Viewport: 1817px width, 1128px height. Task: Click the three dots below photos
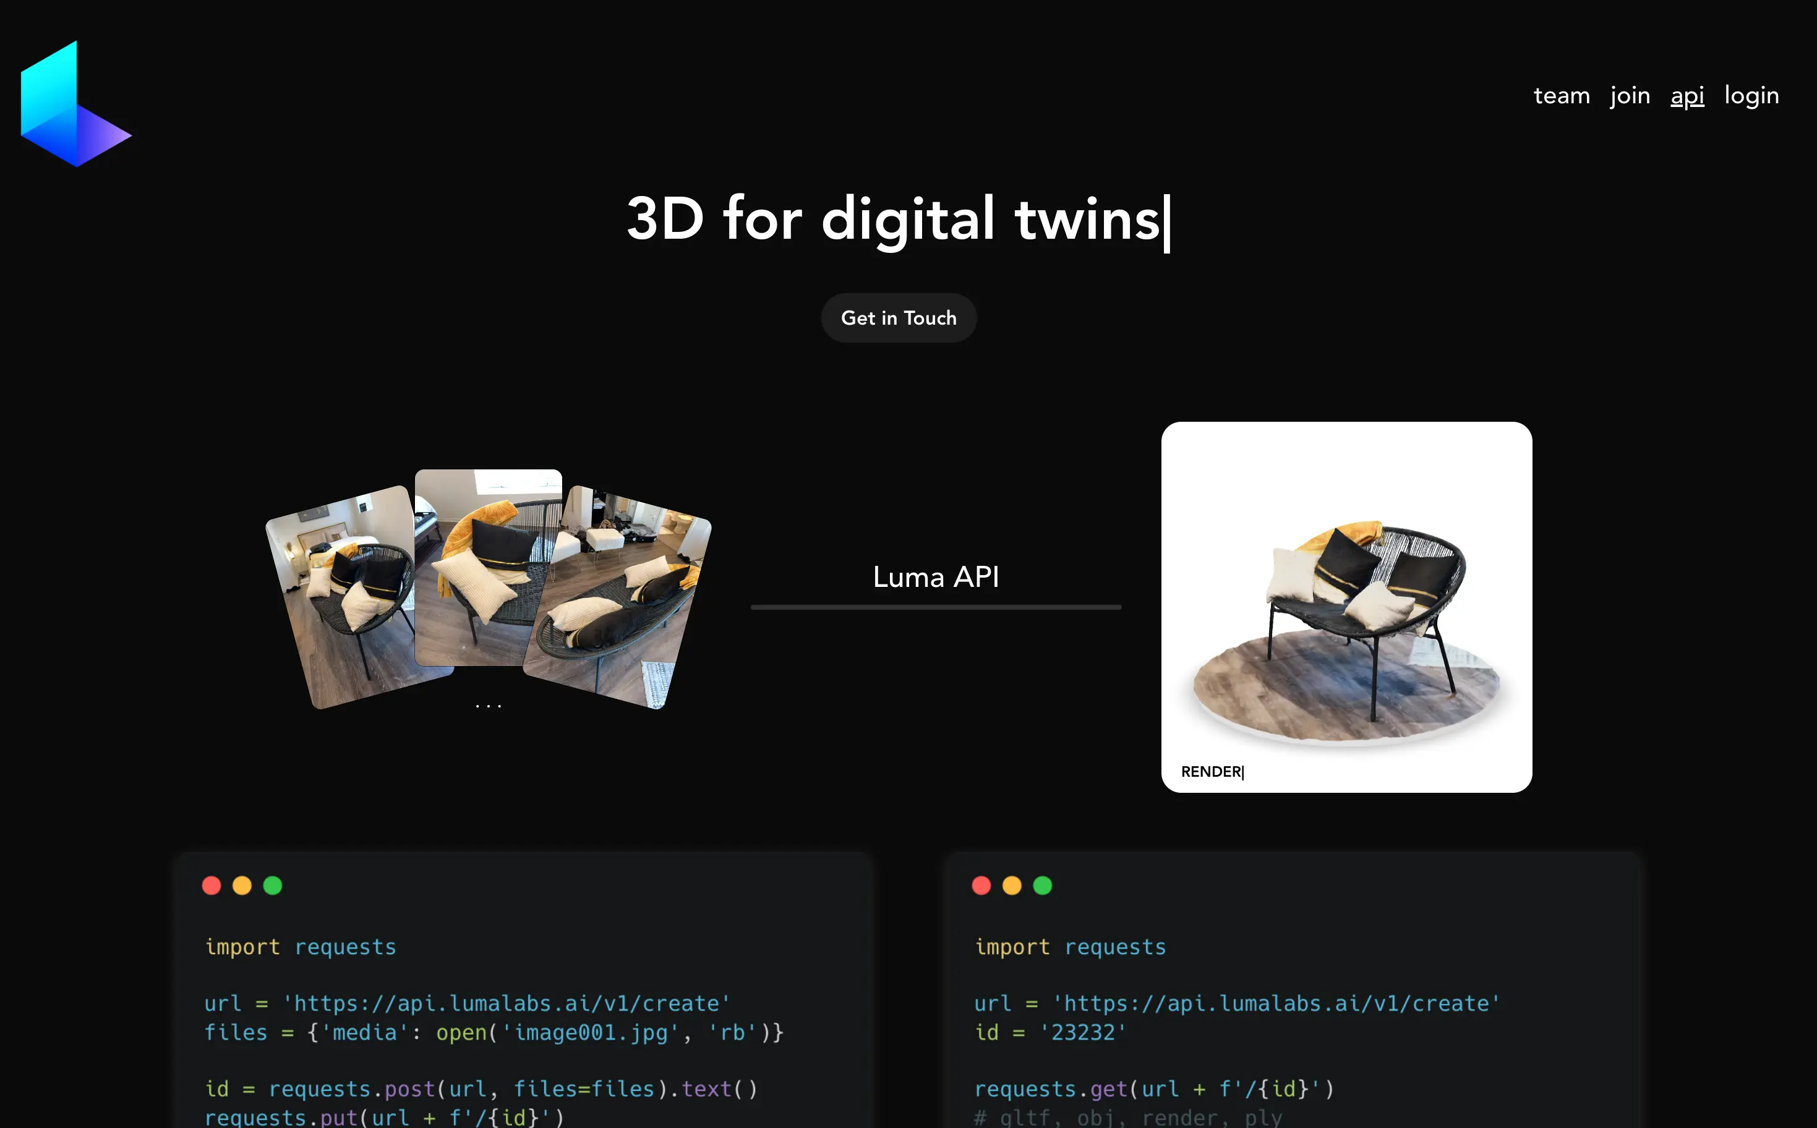pyautogui.click(x=489, y=705)
